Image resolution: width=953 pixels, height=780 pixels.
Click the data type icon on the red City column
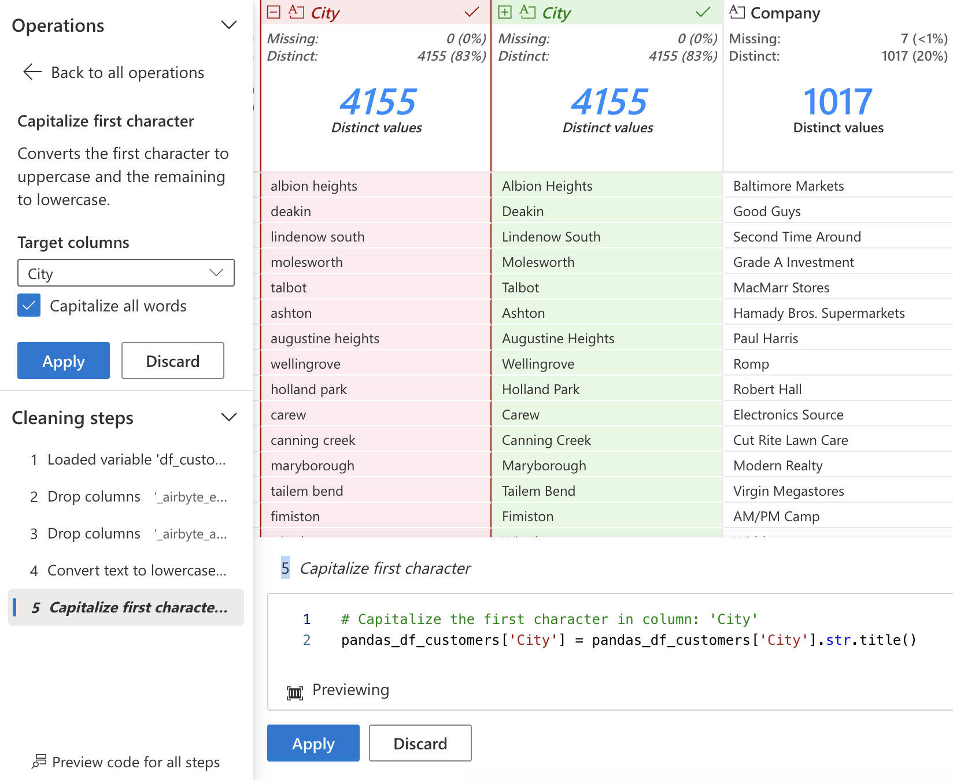[x=296, y=12]
